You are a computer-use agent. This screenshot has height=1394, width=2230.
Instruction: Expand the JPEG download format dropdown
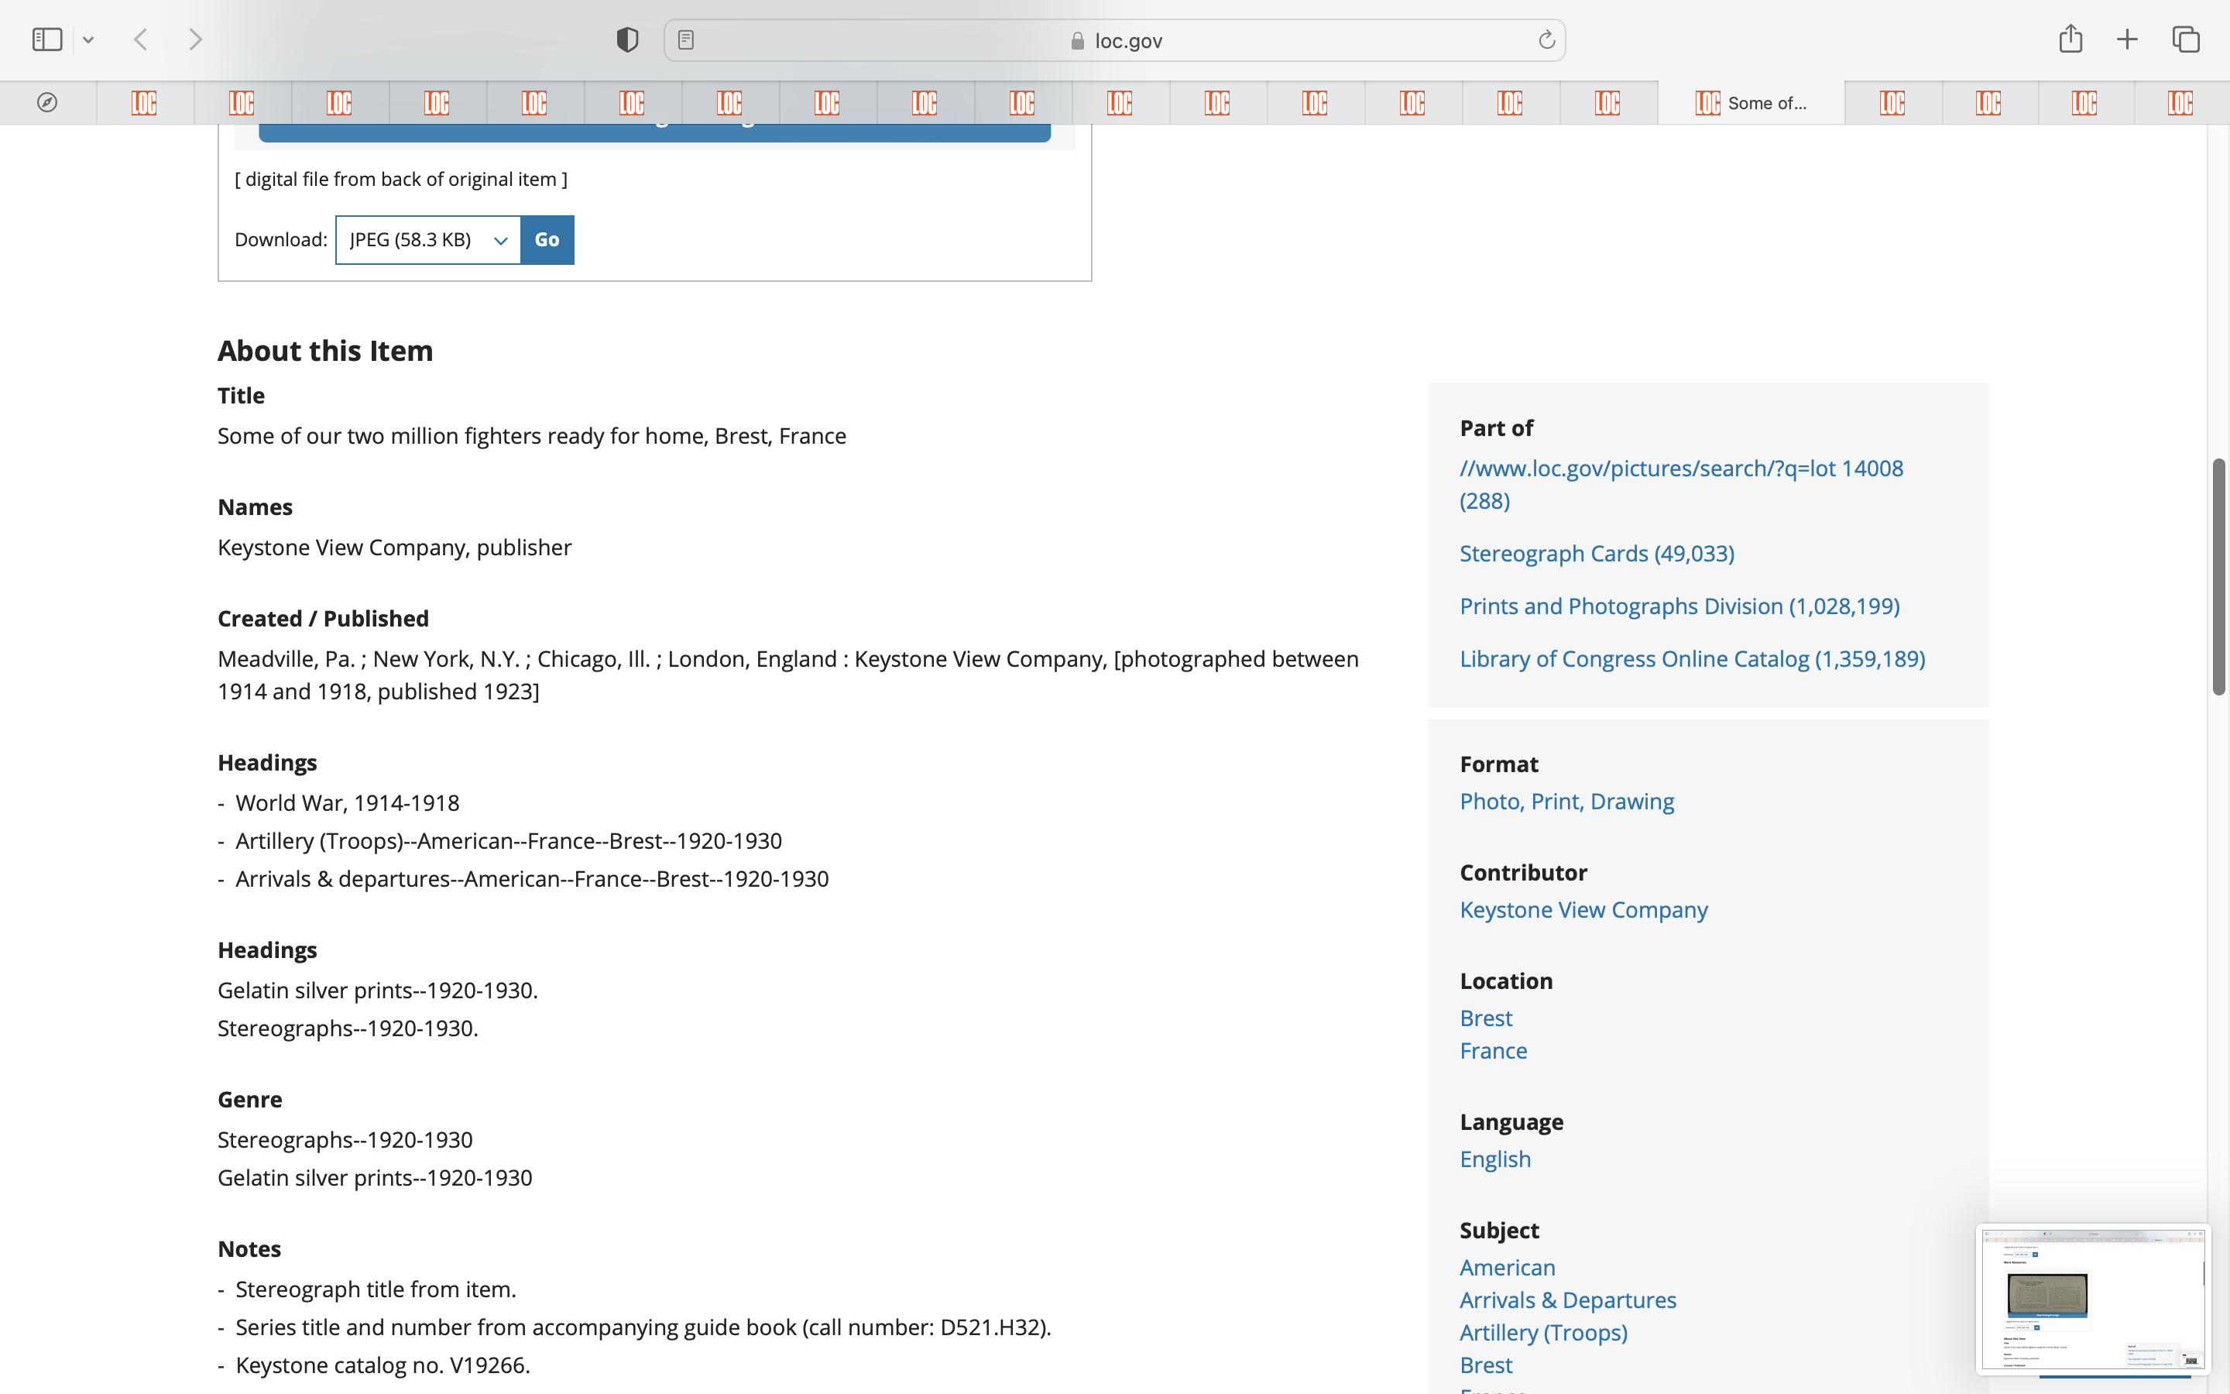coord(428,240)
